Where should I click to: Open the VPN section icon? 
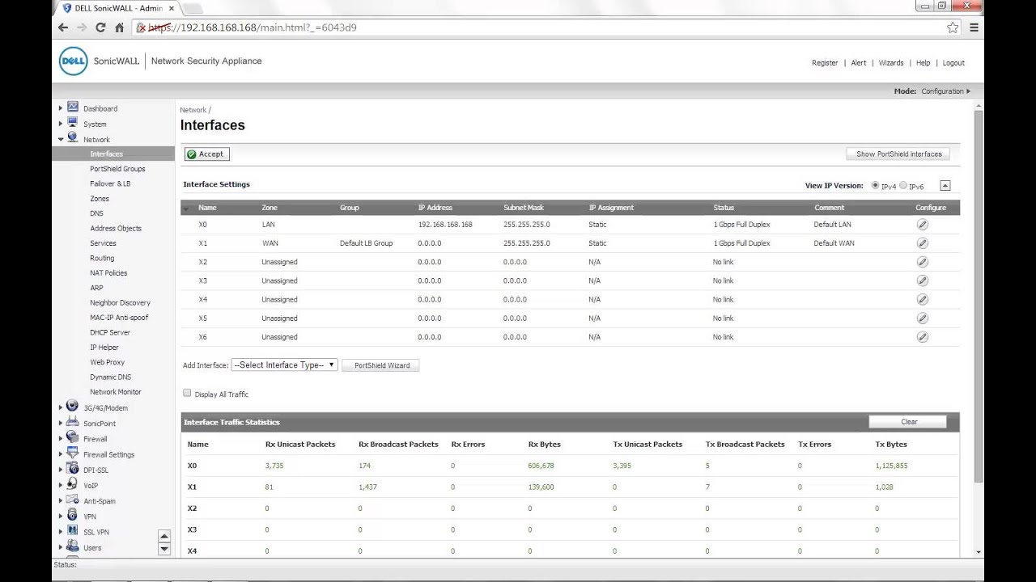[x=73, y=515]
